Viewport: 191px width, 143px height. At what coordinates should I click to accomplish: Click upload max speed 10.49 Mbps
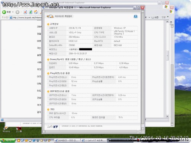point(74,67)
